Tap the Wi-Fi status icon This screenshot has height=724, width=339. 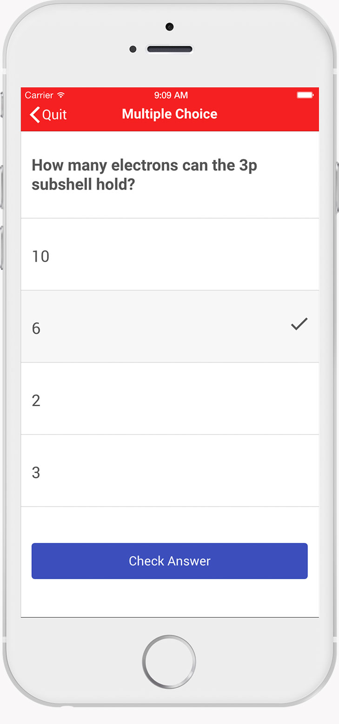[61, 95]
